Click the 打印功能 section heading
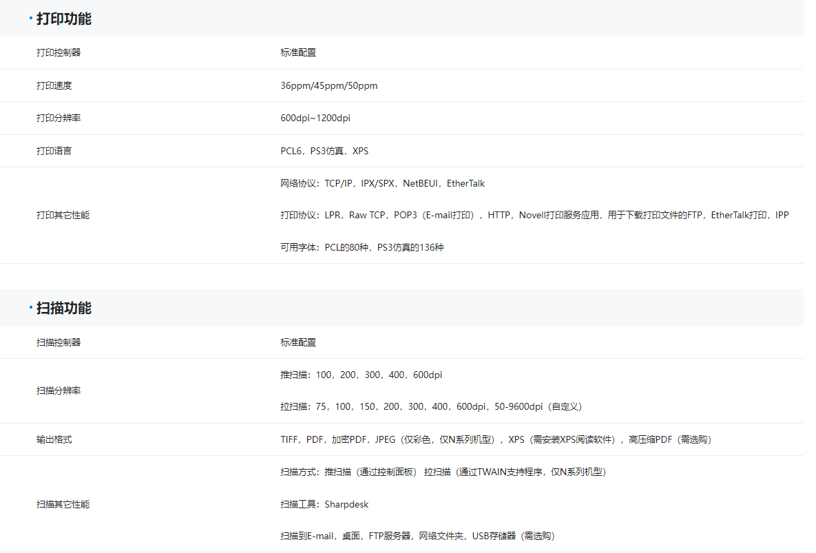 pyautogui.click(x=63, y=19)
